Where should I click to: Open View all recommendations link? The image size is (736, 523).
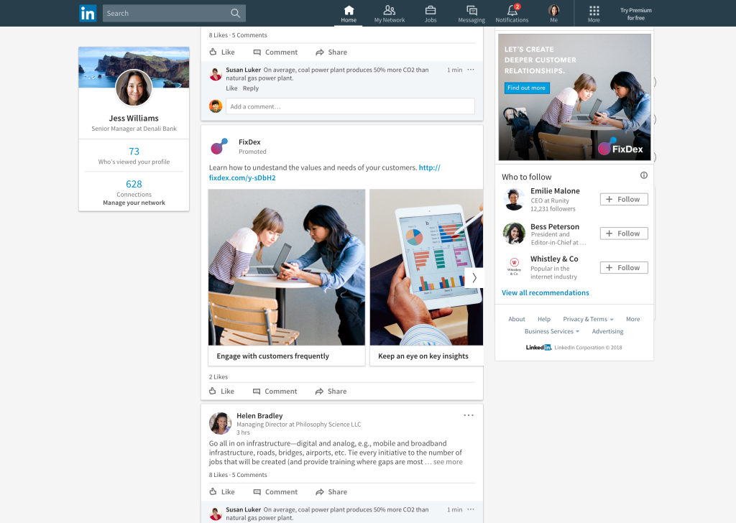click(545, 292)
